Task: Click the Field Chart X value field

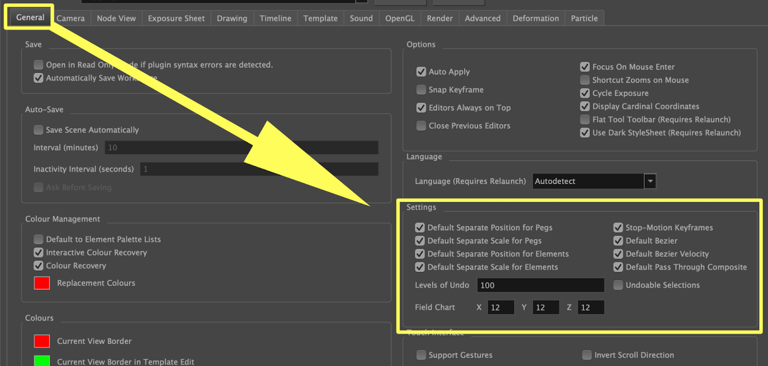Action: 501,307
